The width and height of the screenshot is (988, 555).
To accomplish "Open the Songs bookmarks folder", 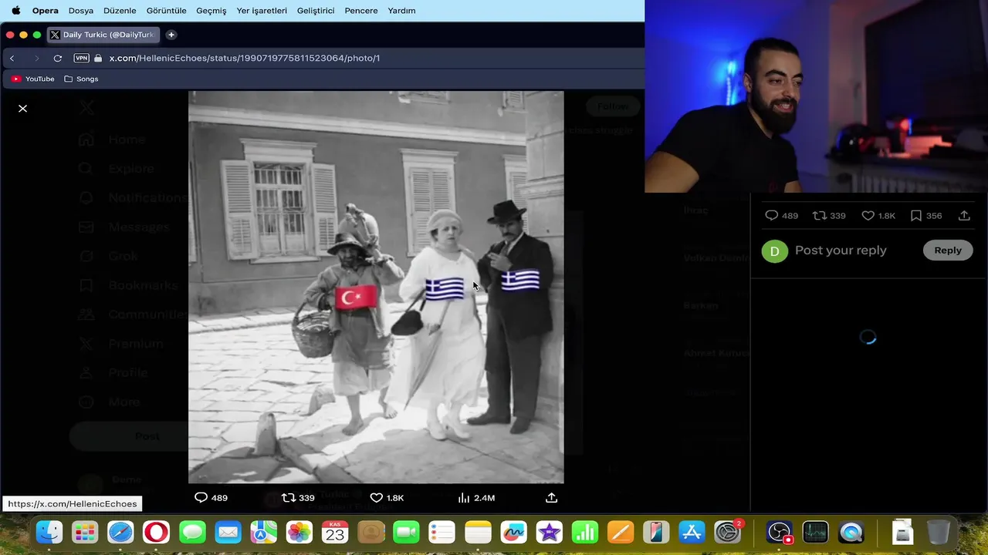I will [81, 79].
